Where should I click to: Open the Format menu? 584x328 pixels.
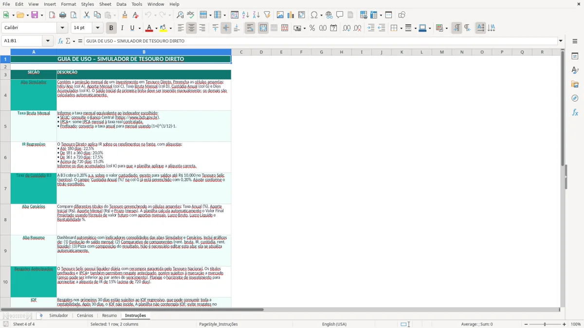coord(68,4)
